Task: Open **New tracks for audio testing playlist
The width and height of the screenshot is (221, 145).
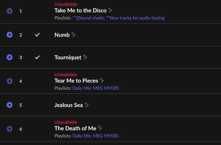Action: coord(135,18)
